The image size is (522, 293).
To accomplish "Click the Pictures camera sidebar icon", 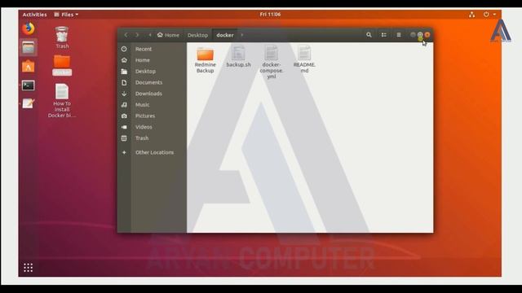I will point(124,116).
